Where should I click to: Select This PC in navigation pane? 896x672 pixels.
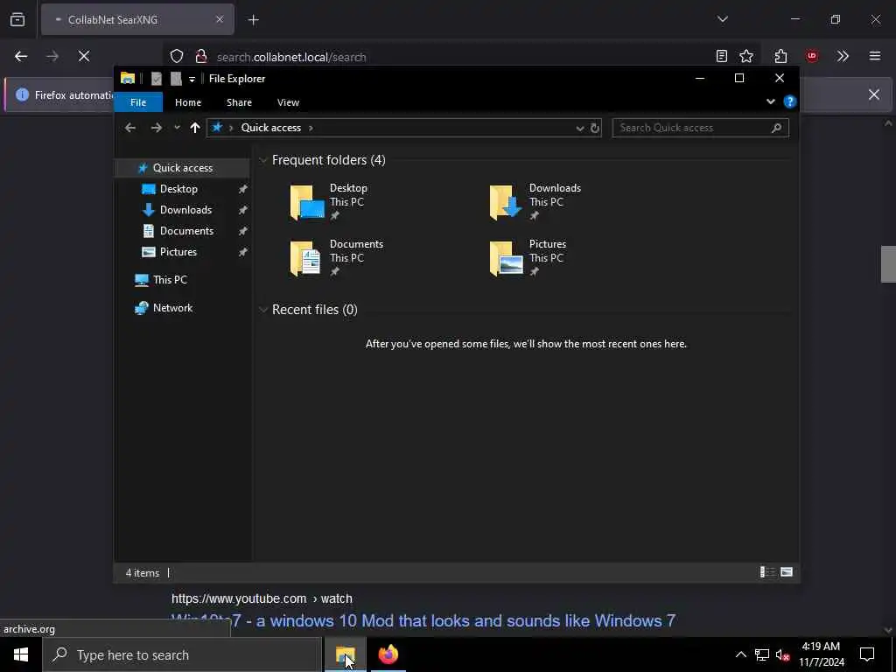click(170, 279)
